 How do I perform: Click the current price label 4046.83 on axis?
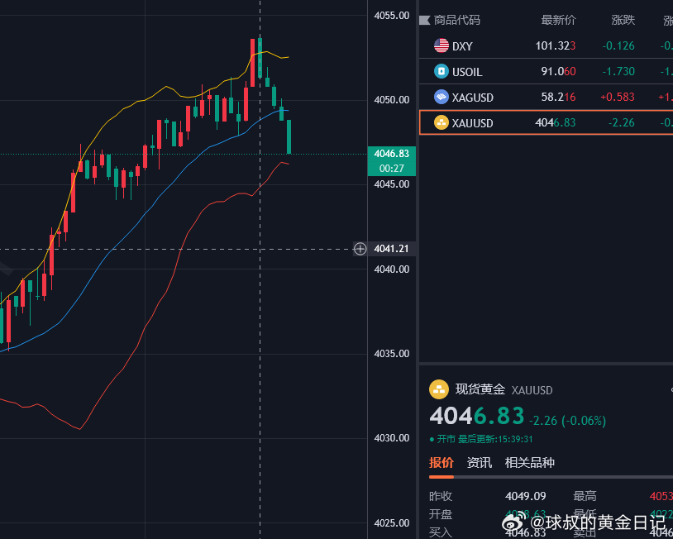click(391, 154)
